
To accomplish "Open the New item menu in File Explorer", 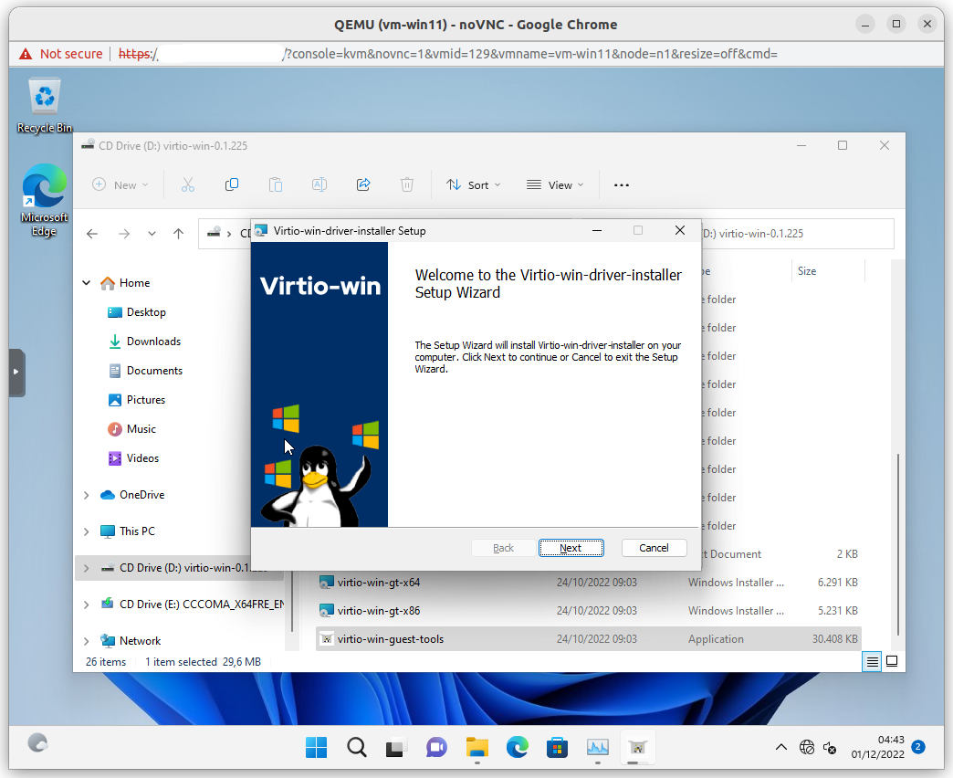I will click(x=120, y=184).
